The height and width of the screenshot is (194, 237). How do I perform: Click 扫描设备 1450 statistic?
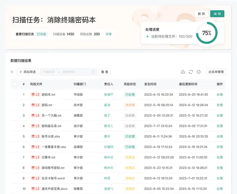[64, 34]
